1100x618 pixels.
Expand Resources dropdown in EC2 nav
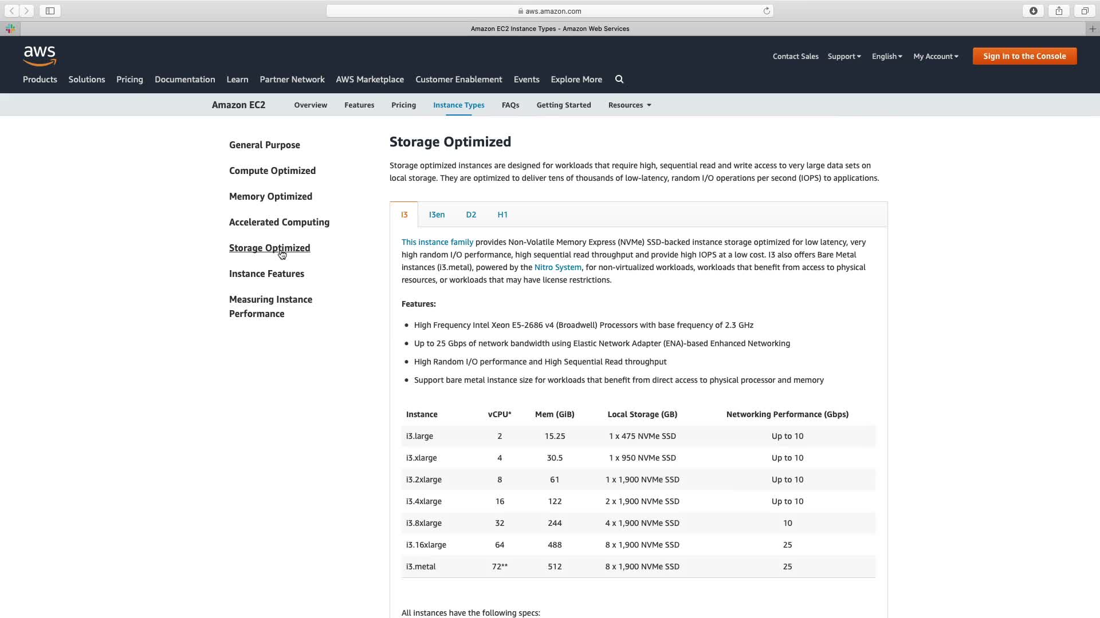pos(630,105)
